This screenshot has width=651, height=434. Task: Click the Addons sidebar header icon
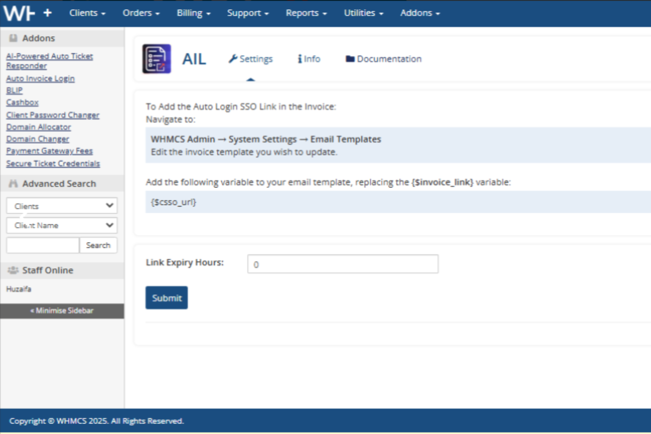click(13, 38)
